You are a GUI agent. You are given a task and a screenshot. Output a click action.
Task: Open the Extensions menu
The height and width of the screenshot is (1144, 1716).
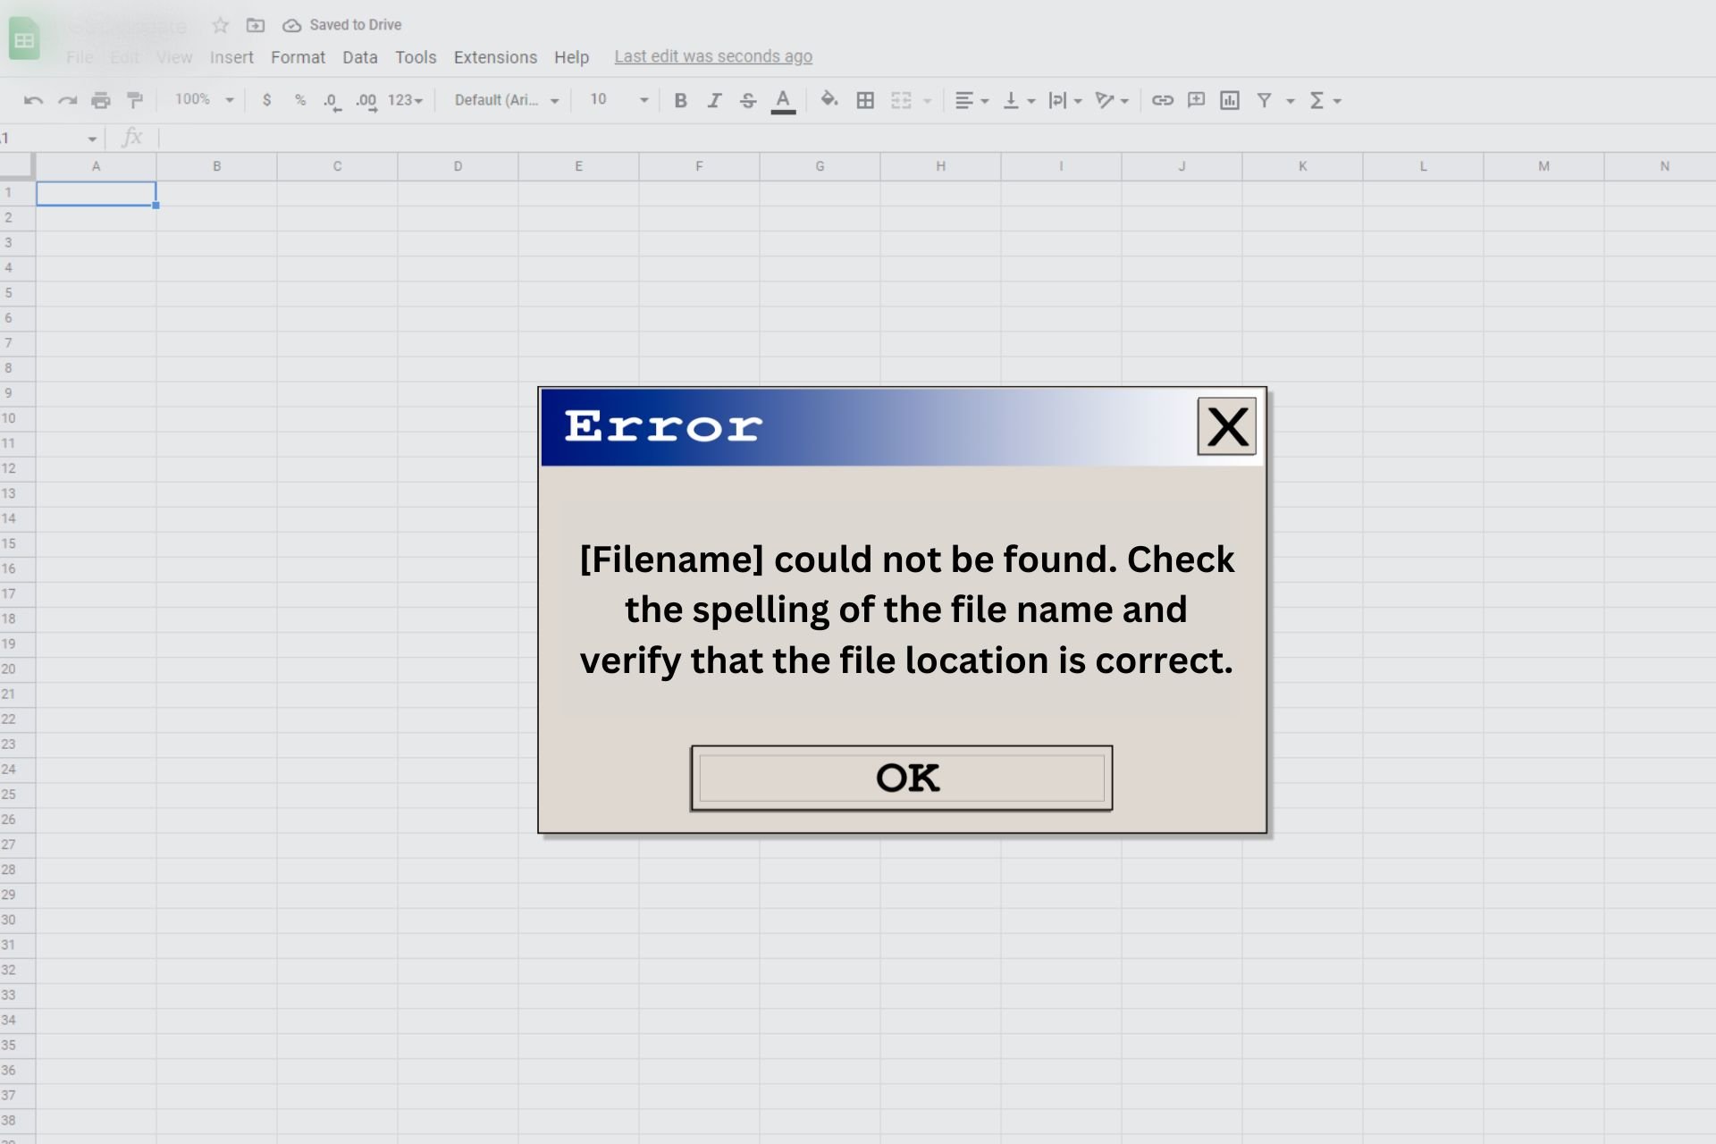tap(495, 57)
